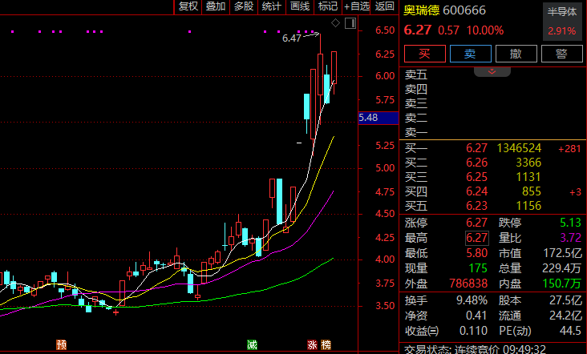The image size is (587, 354).
Task: Click 返回 to go back
Action: tap(385, 6)
